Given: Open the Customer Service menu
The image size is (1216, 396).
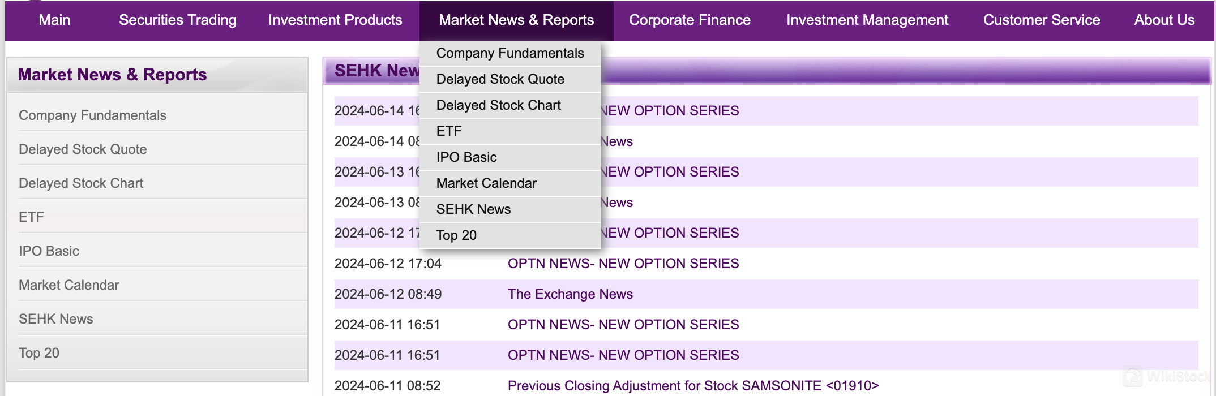Looking at the screenshot, I should [1041, 20].
